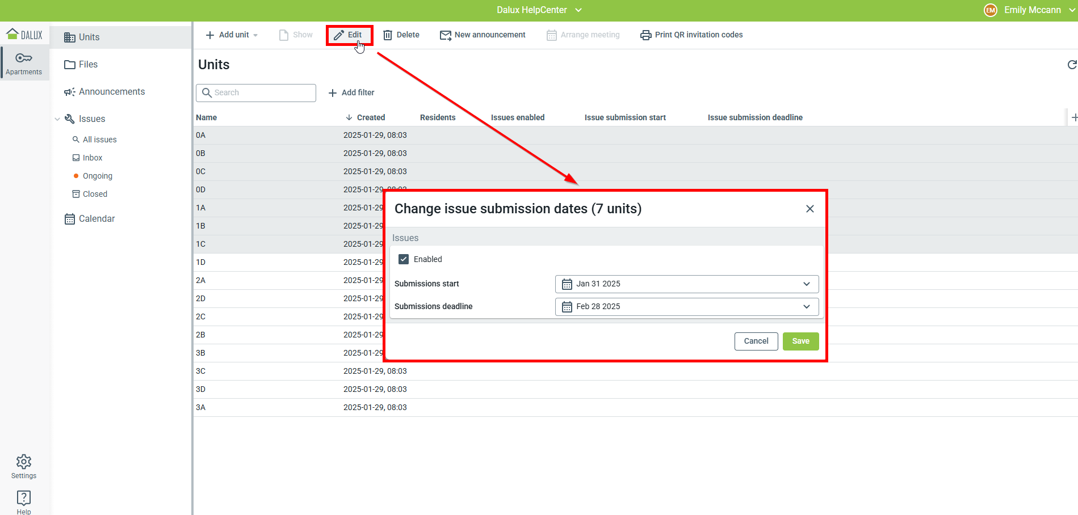Image resolution: width=1078 pixels, height=515 pixels.
Task: Click Print QR invitation codes
Action: [691, 35]
